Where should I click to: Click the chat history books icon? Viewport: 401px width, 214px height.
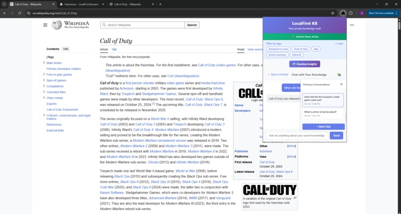pyautogui.click(x=339, y=75)
